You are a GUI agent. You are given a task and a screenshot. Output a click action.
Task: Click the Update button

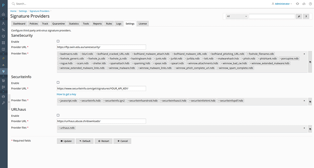pos(66,141)
